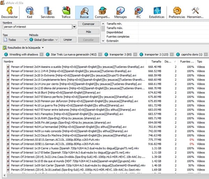Sort results by Nombre column header
209x179 pixels.
click(74, 61)
